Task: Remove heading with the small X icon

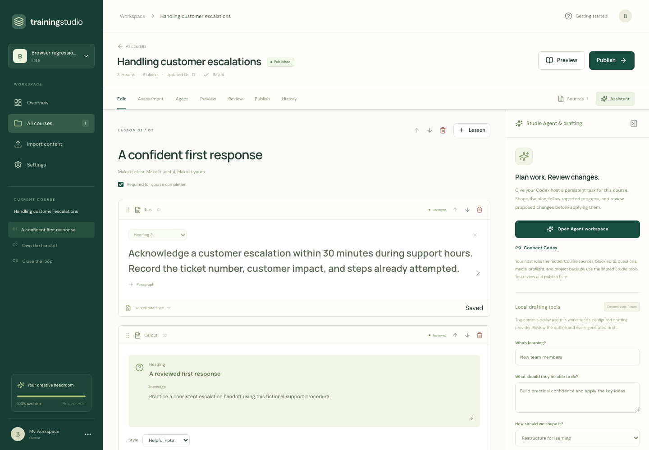Action: pos(475,235)
